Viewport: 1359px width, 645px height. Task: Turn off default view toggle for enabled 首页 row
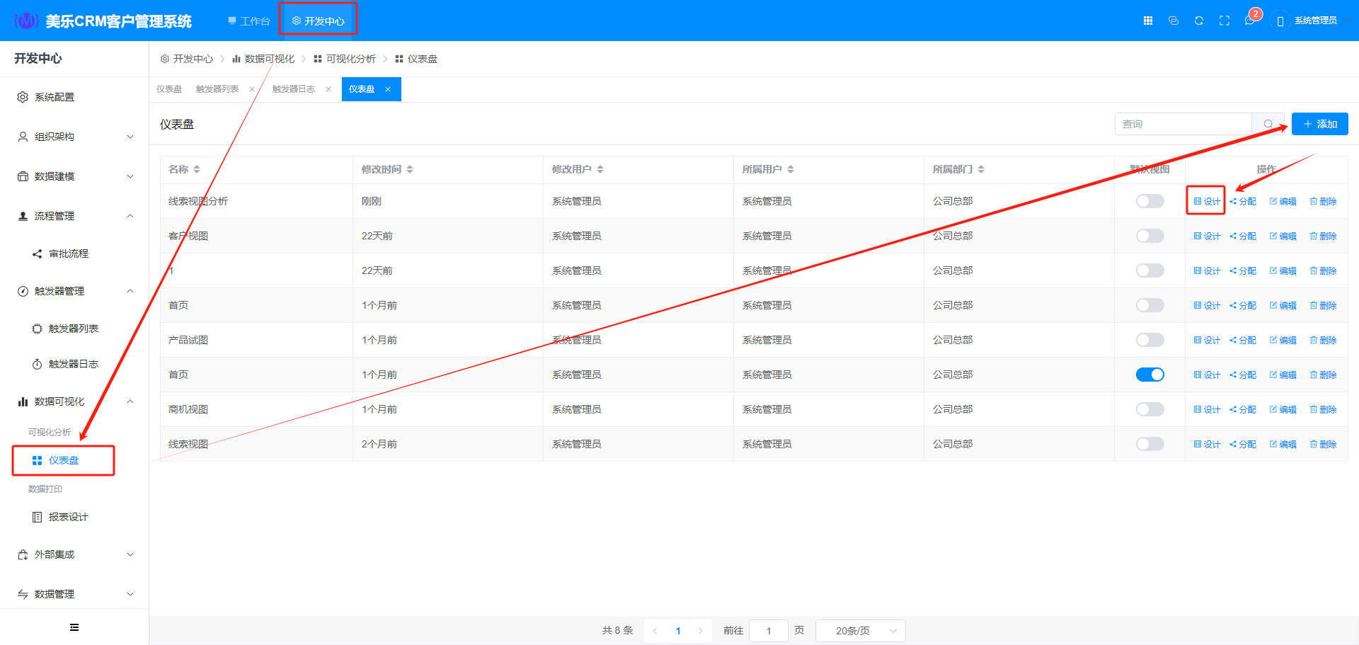tap(1149, 375)
